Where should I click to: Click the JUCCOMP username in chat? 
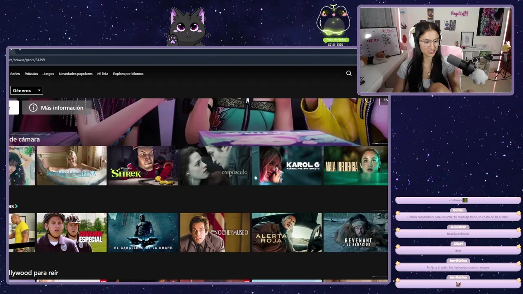pyautogui.click(x=458, y=227)
